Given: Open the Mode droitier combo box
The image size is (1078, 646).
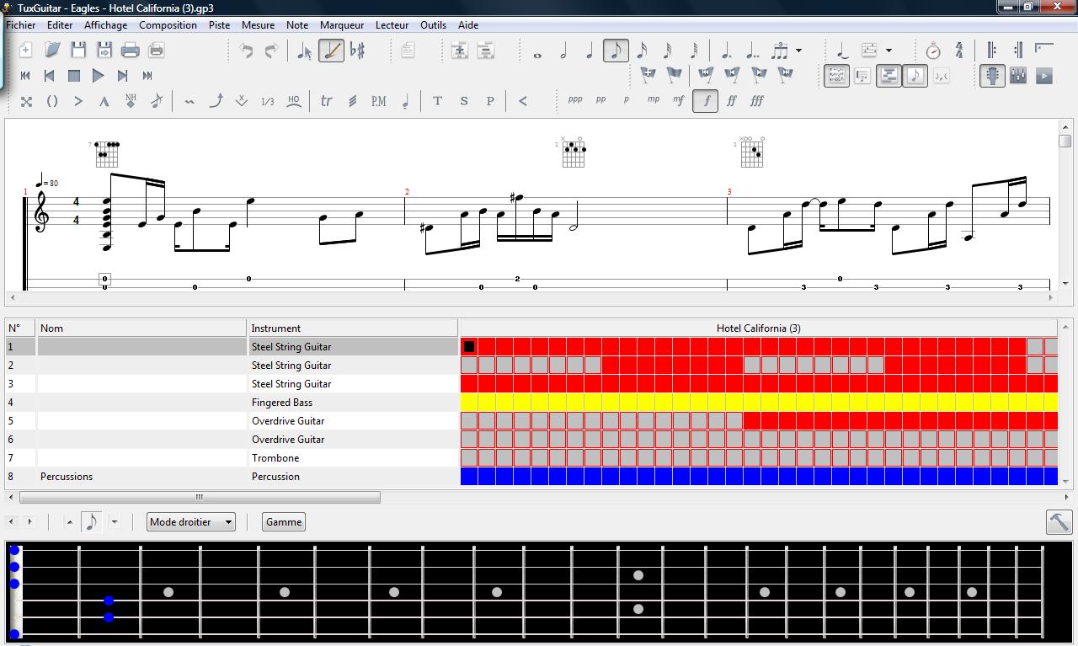Looking at the screenshot, I should [x=190, y=522].
